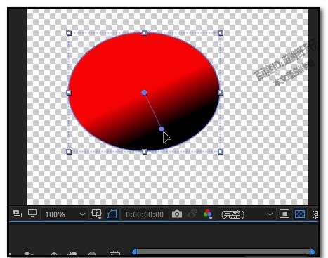Screen dimensions: 328x258
Task: Toggle the Region of Interest button
Action: coord(284,214)
